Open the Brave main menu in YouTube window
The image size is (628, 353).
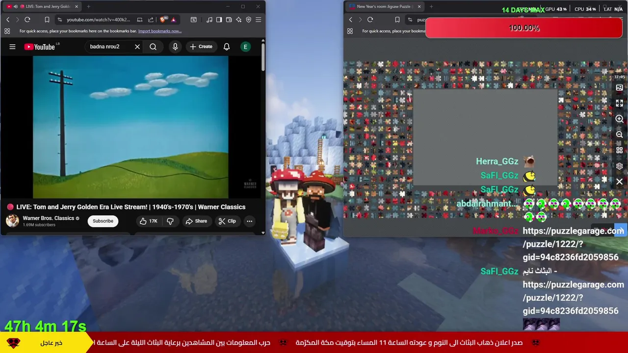pos(259,20)
